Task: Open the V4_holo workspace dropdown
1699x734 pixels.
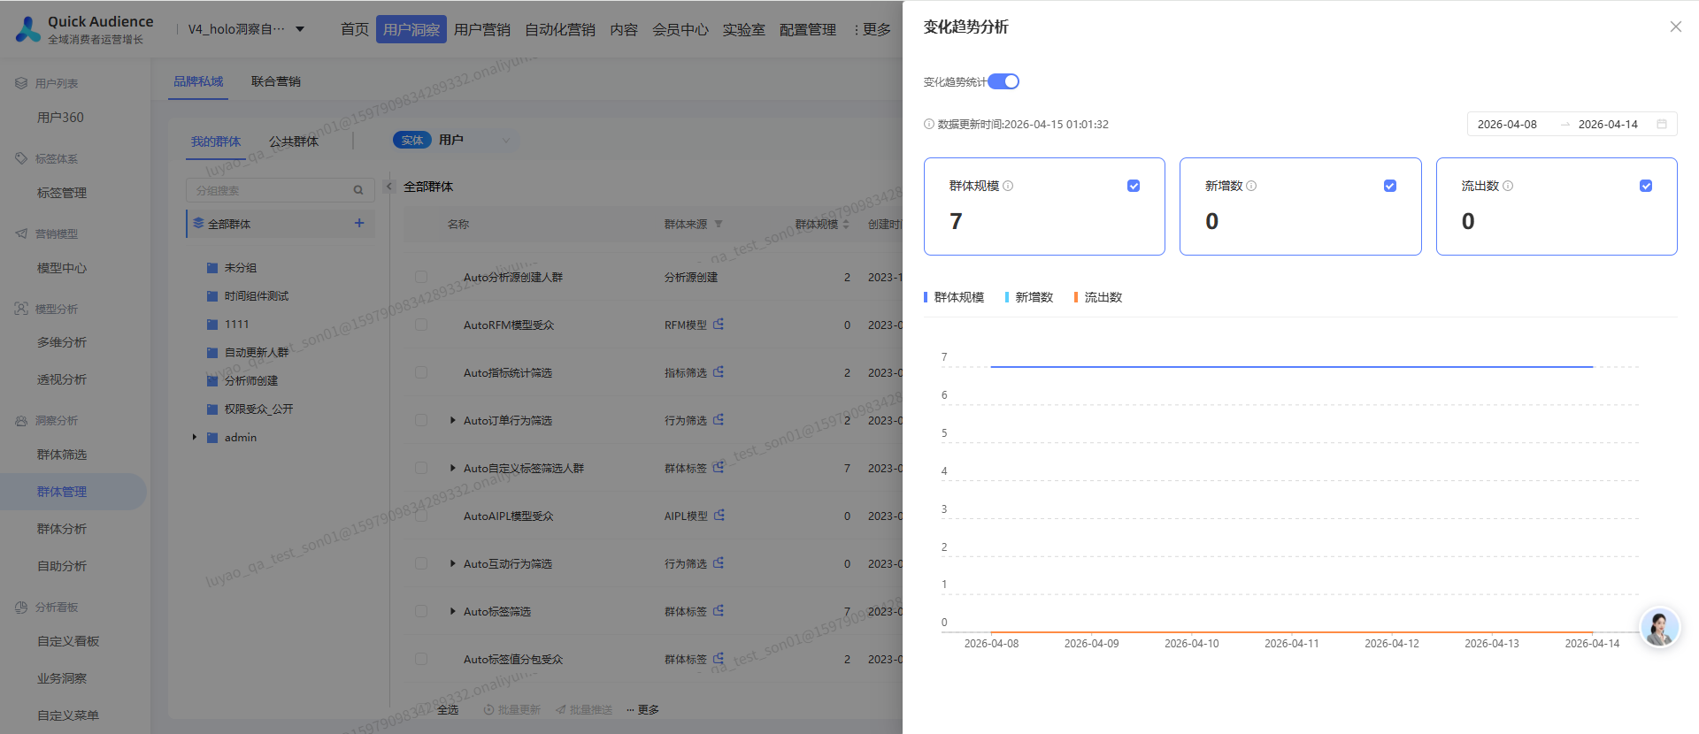Action: coord(246,29)
